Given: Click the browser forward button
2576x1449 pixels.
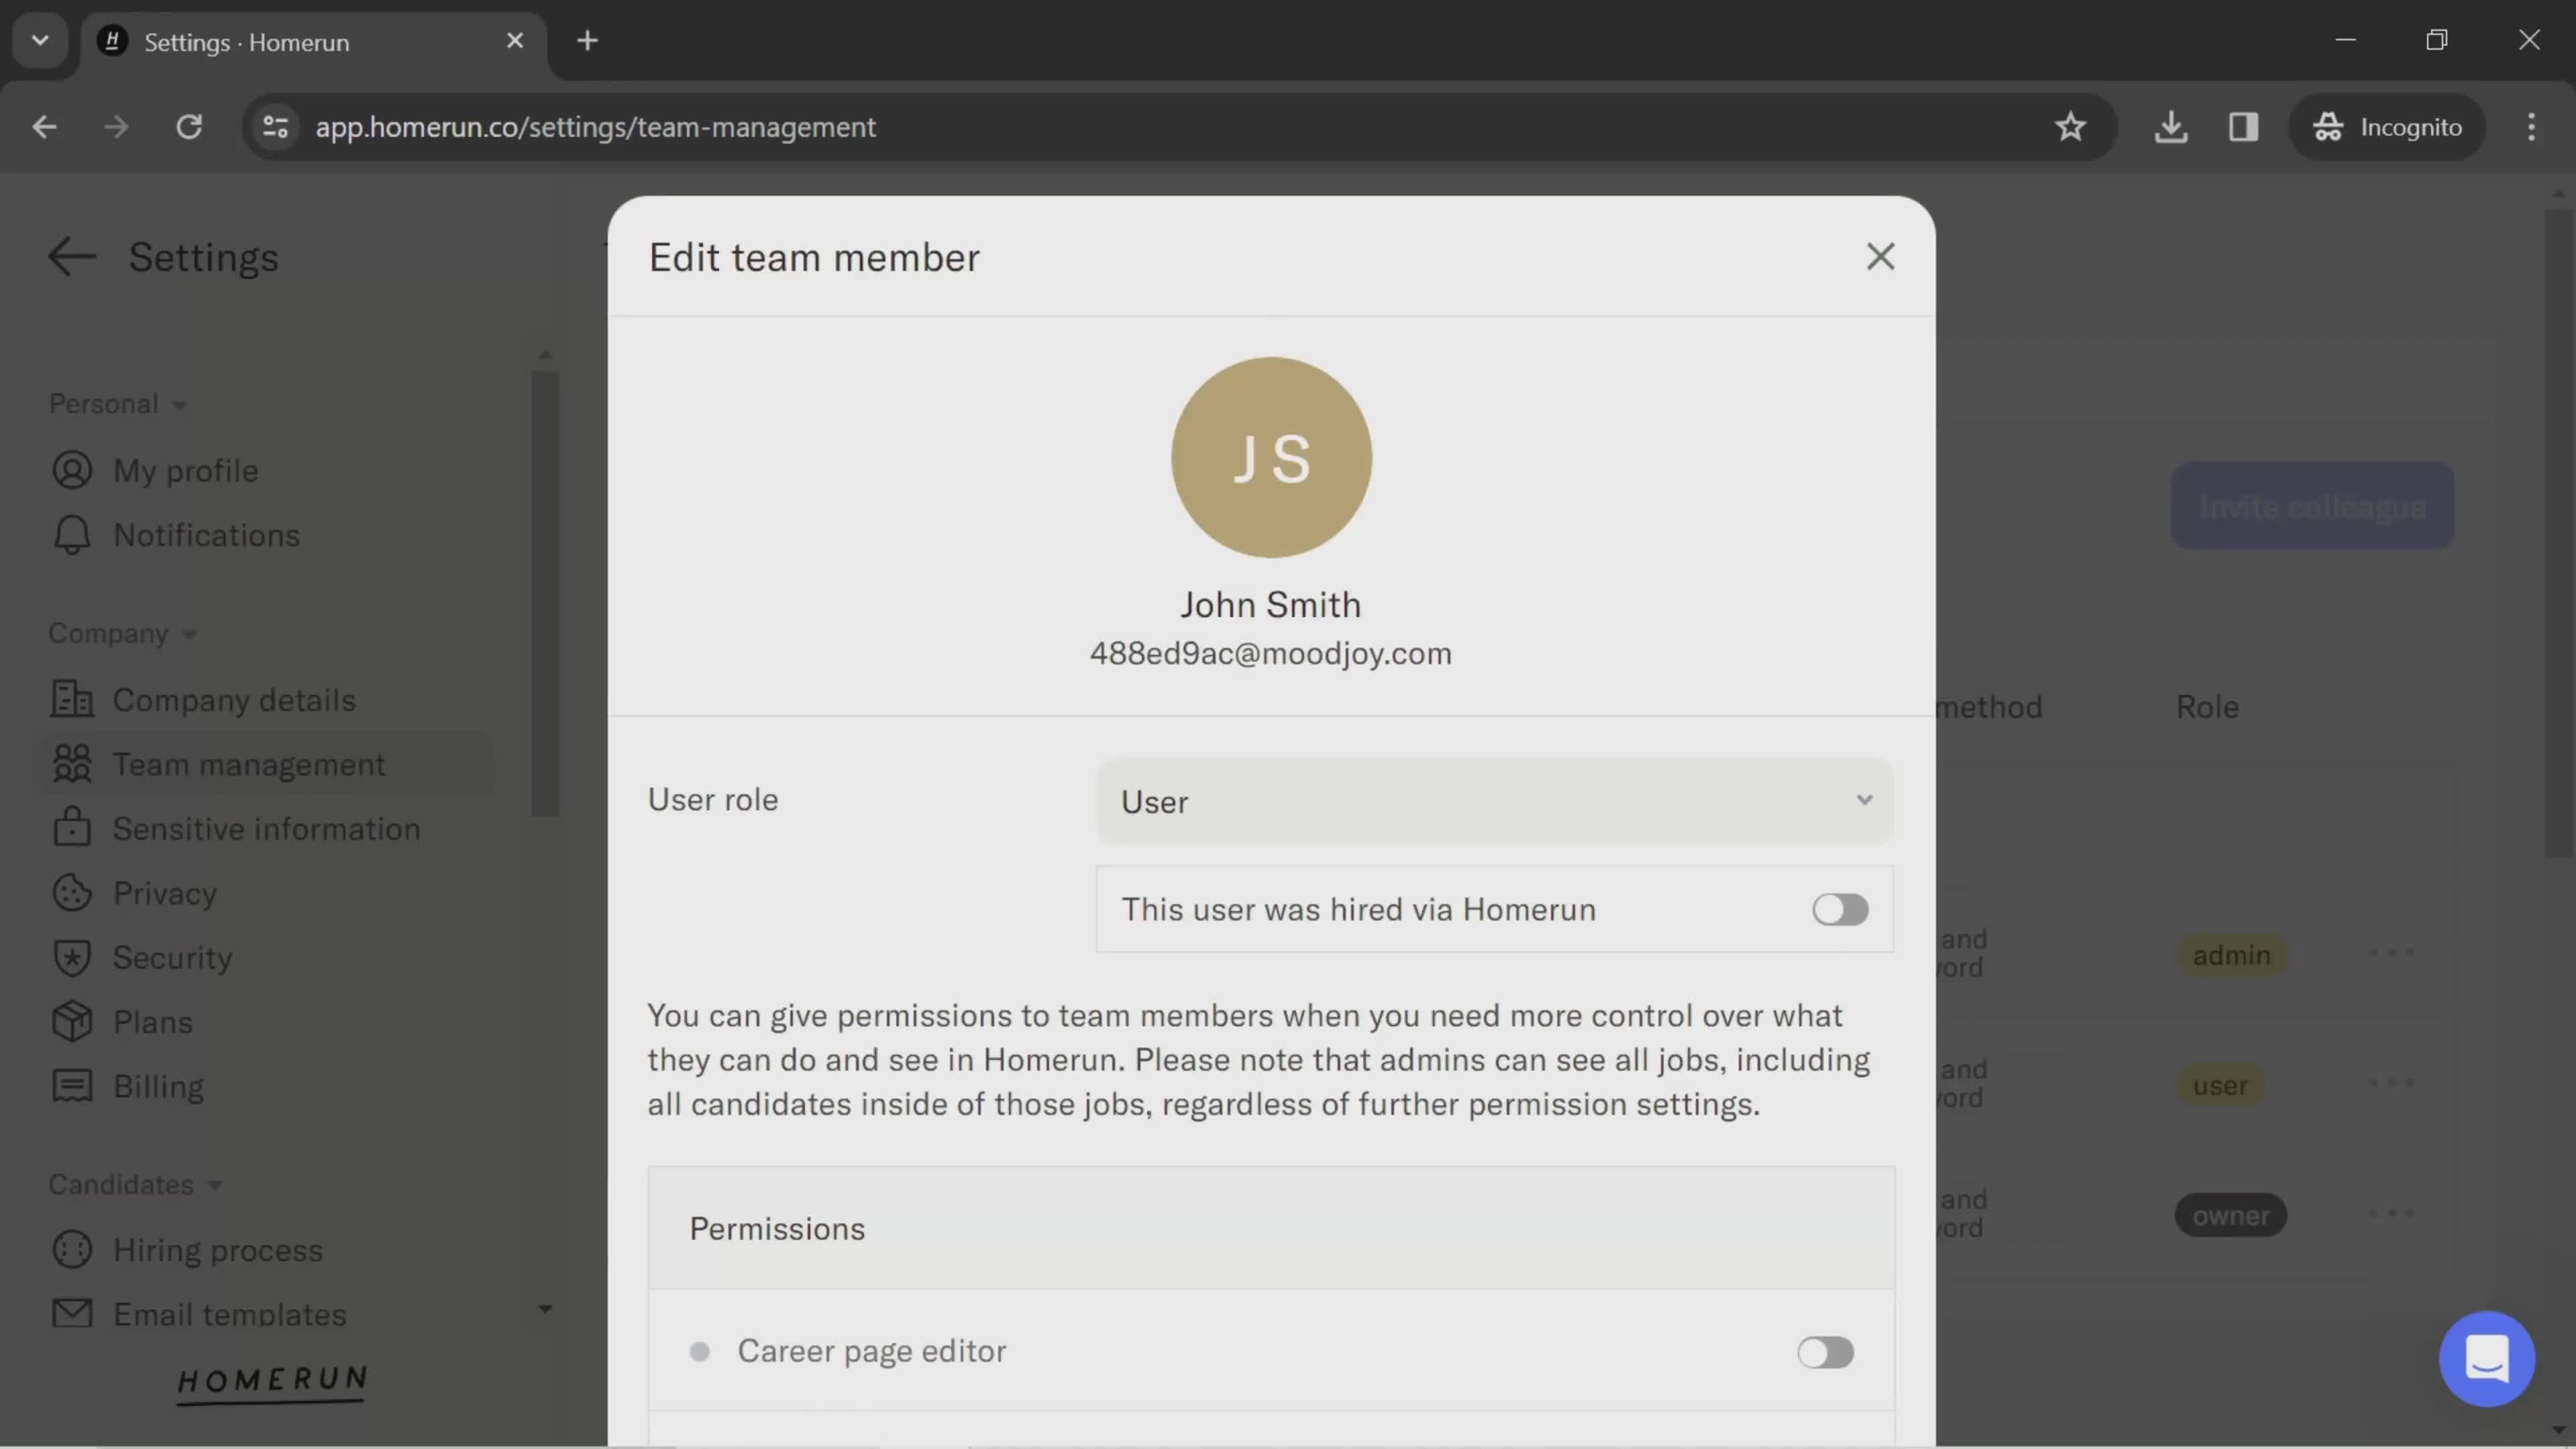Looking at the screenshot, I should (116, 127).
